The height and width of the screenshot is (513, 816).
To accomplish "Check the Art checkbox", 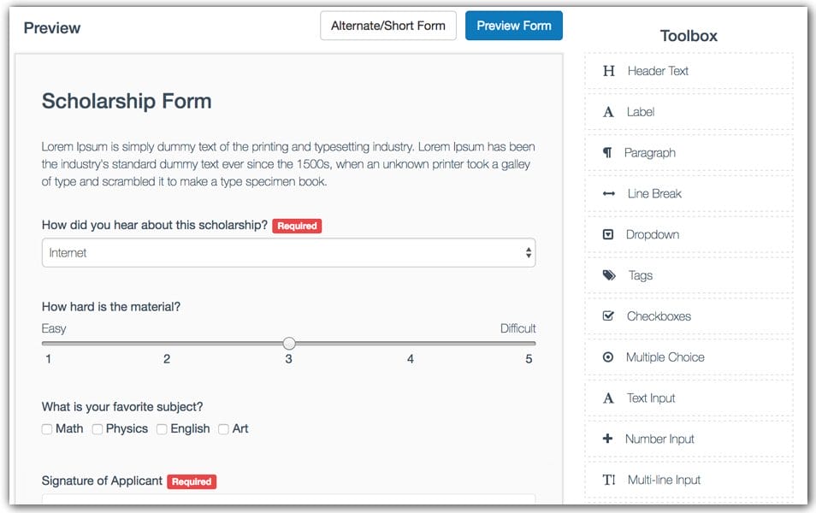I will (x=222, y=428).
